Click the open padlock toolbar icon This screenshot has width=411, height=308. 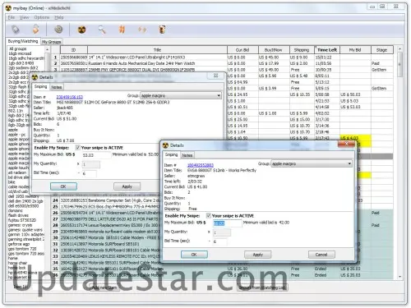[35, 29]
